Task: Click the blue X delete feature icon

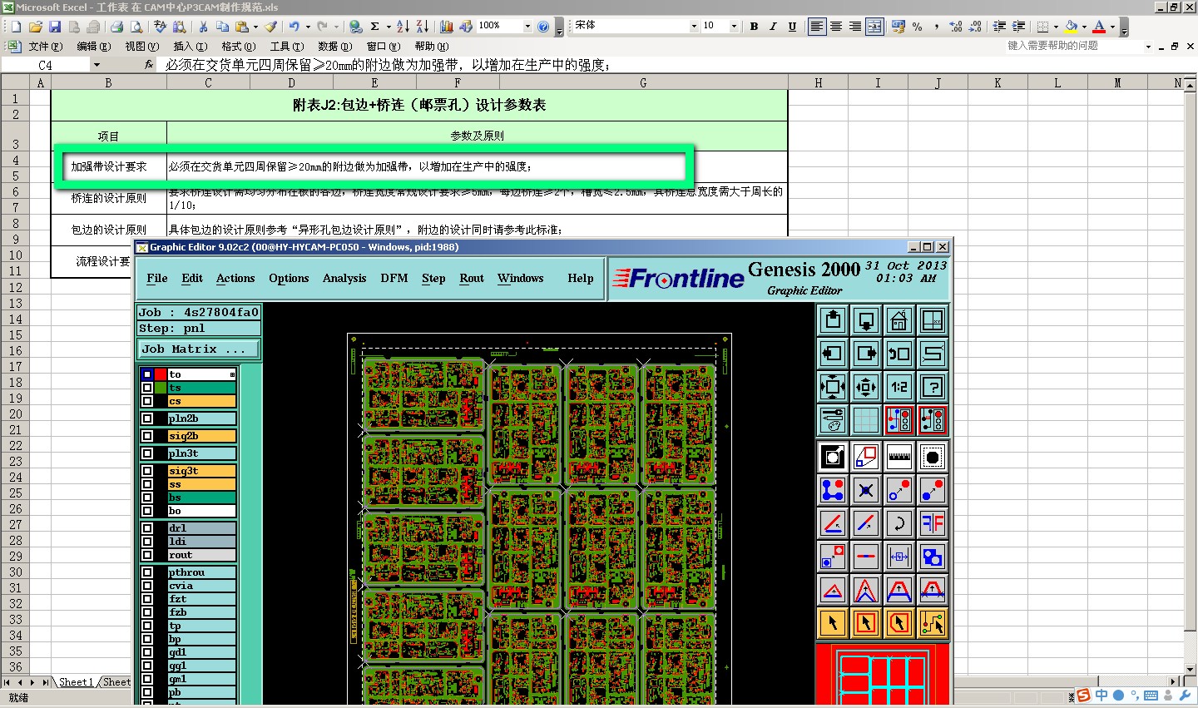Action: point(866,490)
